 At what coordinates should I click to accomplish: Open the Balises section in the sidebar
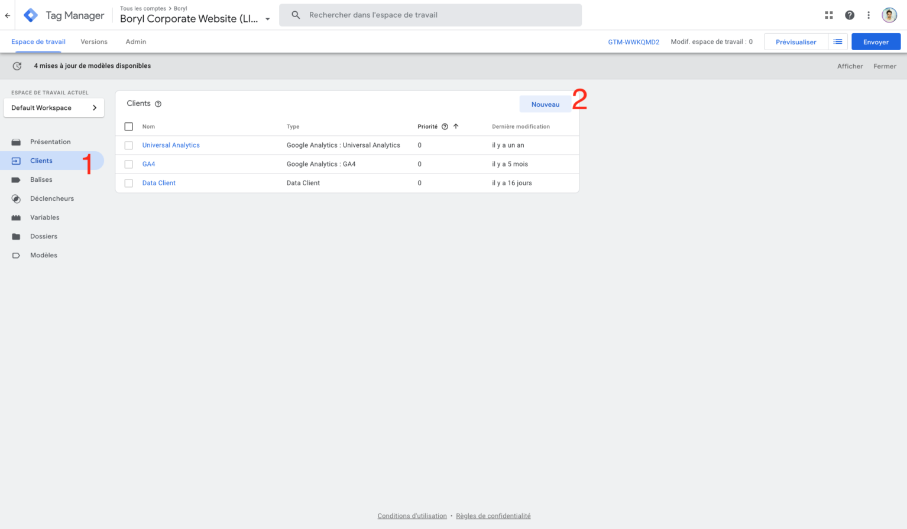coord(41,179)
